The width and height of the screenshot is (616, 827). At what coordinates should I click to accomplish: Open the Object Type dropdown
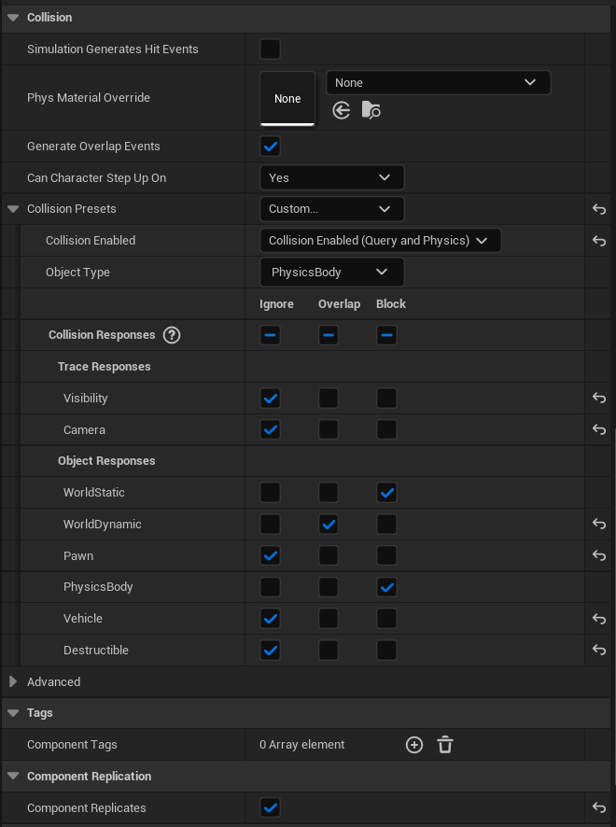[x=331, y=273]
